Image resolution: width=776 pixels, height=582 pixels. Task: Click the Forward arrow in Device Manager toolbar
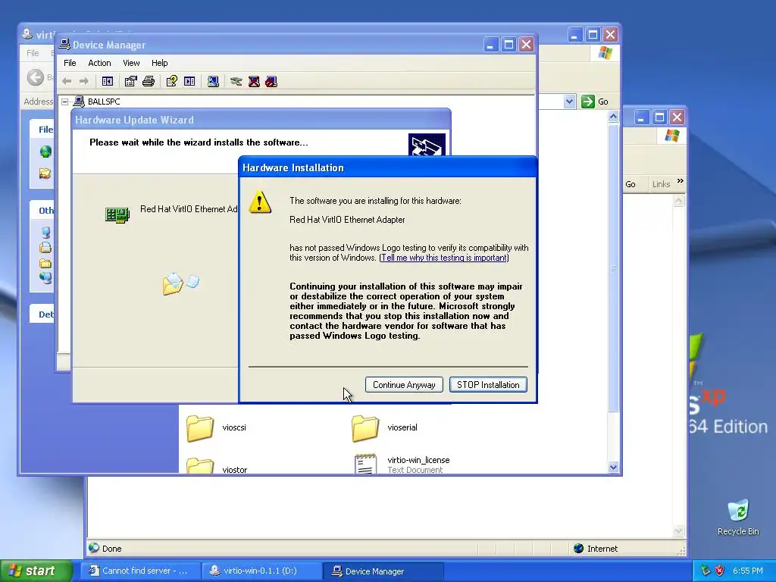84,81
